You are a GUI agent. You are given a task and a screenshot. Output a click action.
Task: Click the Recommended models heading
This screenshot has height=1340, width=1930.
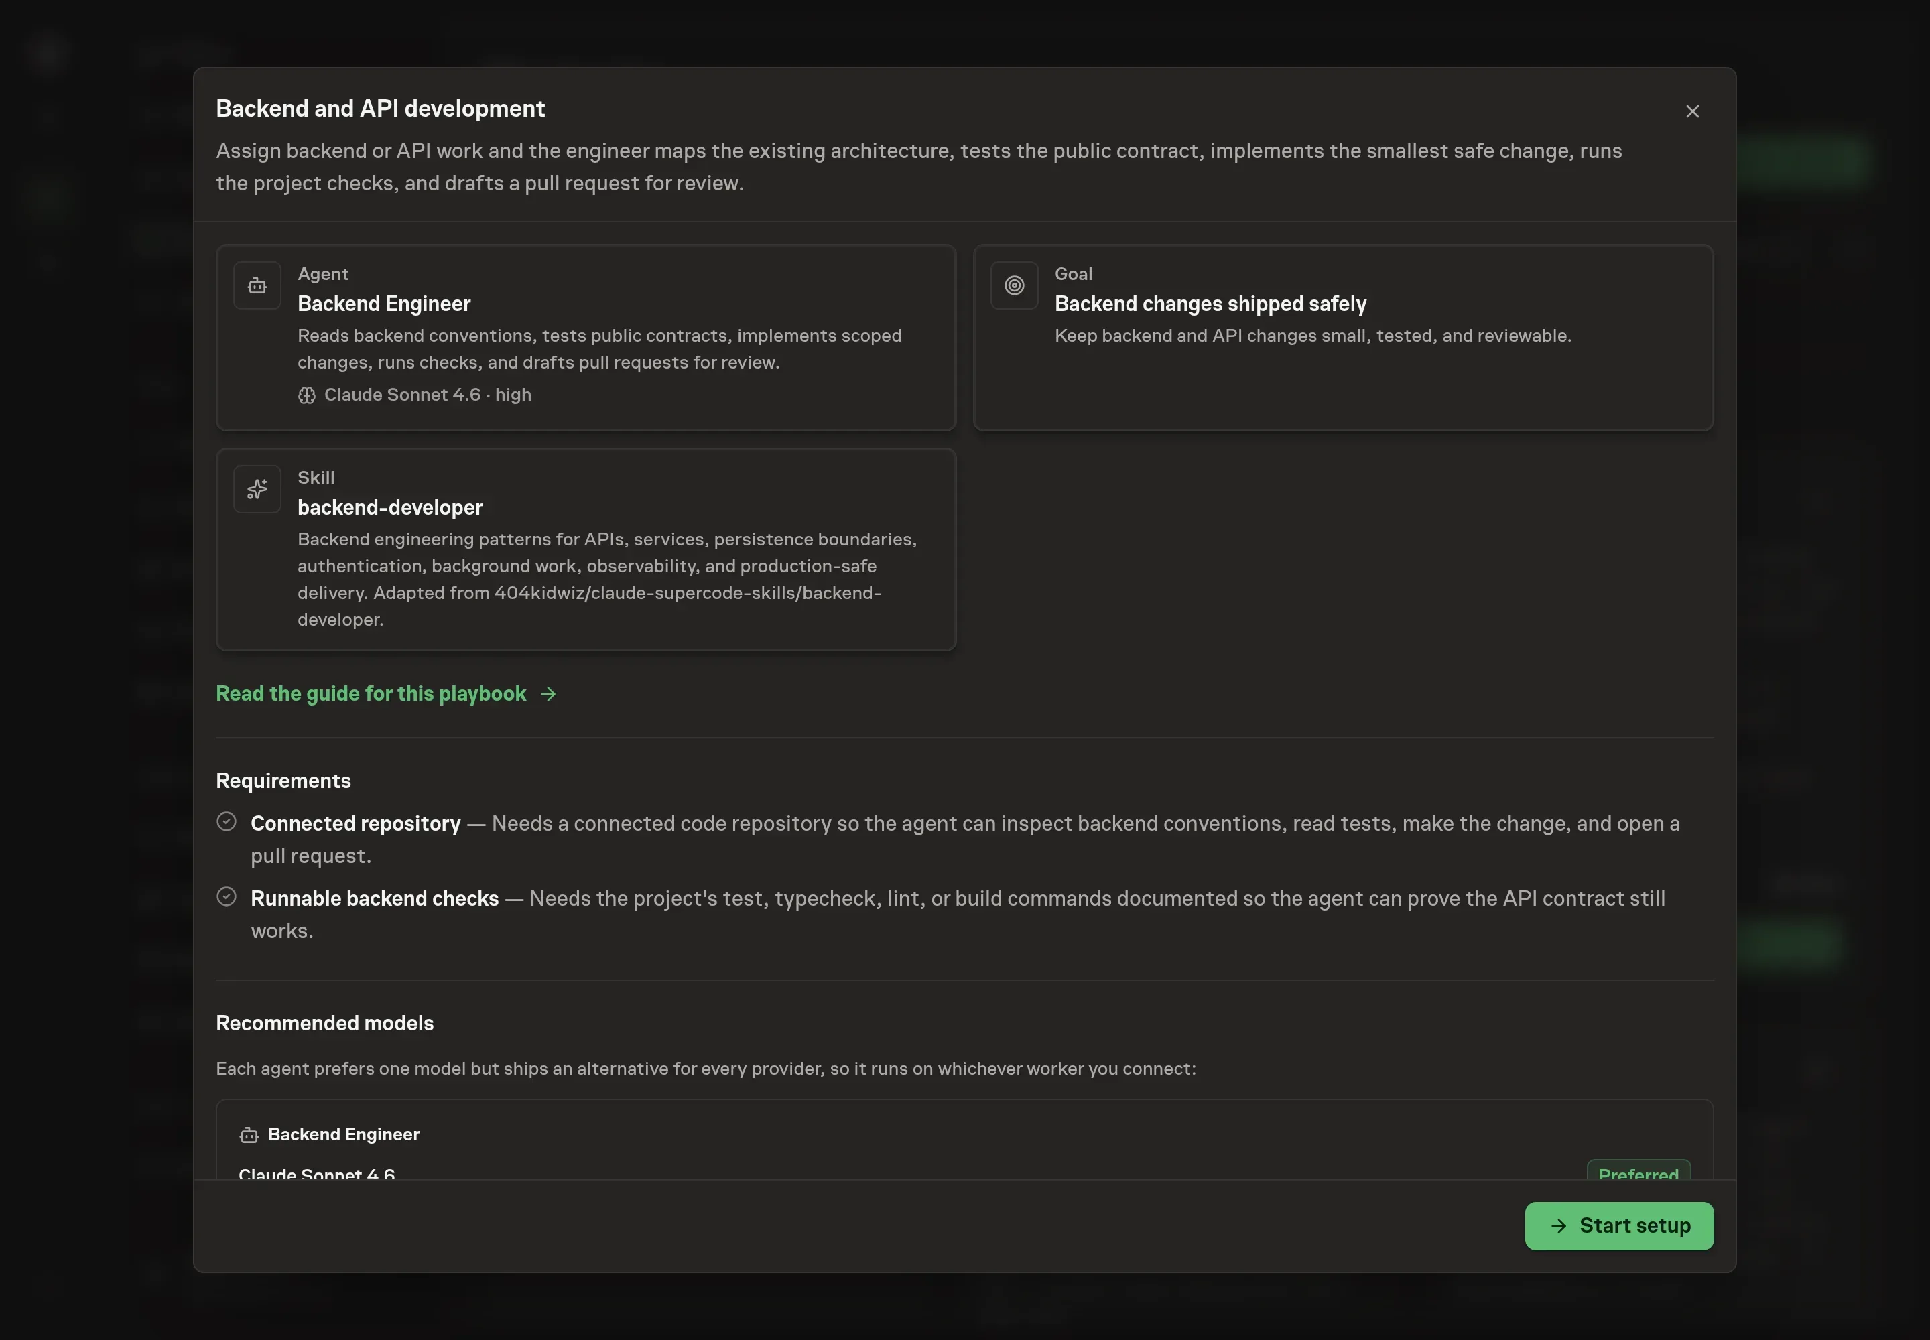pos(325,1024)
